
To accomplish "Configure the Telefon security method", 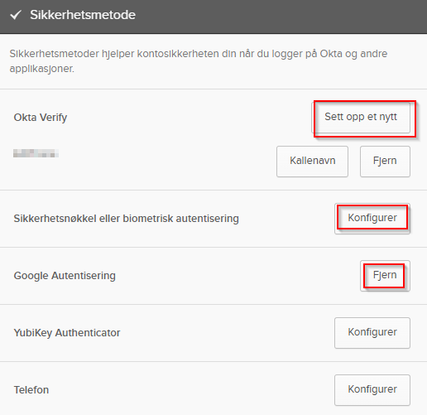I will tap(372, 390).
